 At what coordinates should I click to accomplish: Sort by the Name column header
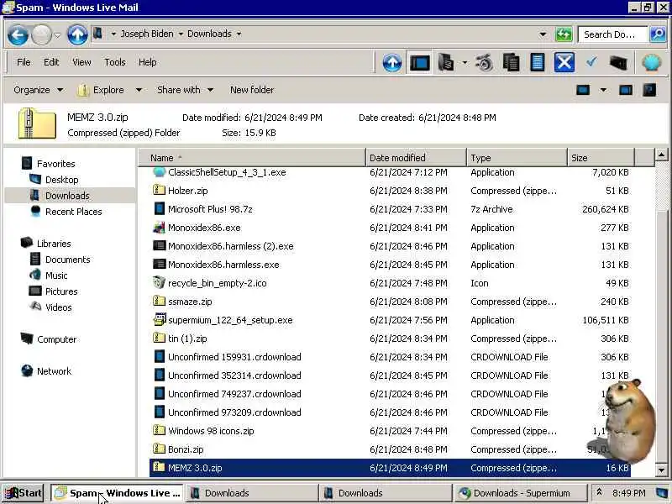pyautogui.click(x=252, y=158)
